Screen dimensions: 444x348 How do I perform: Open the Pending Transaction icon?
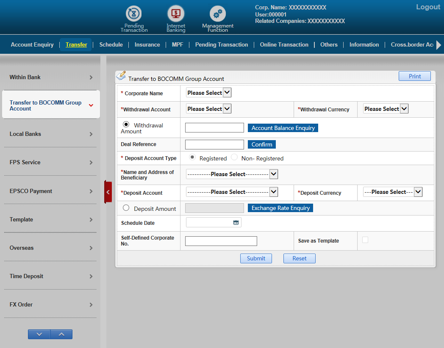point(133,14)
